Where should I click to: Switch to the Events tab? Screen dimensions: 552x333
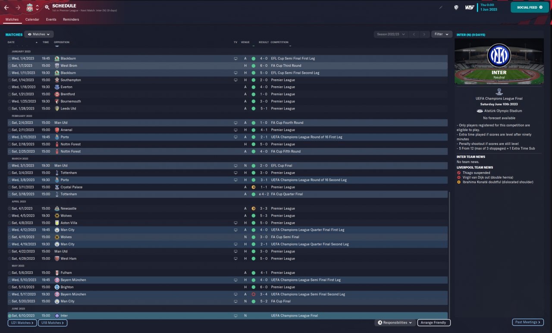coord(51,19)
